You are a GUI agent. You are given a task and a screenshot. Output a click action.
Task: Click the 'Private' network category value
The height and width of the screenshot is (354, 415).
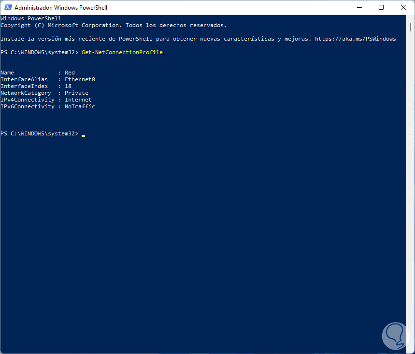pos(76,93)
